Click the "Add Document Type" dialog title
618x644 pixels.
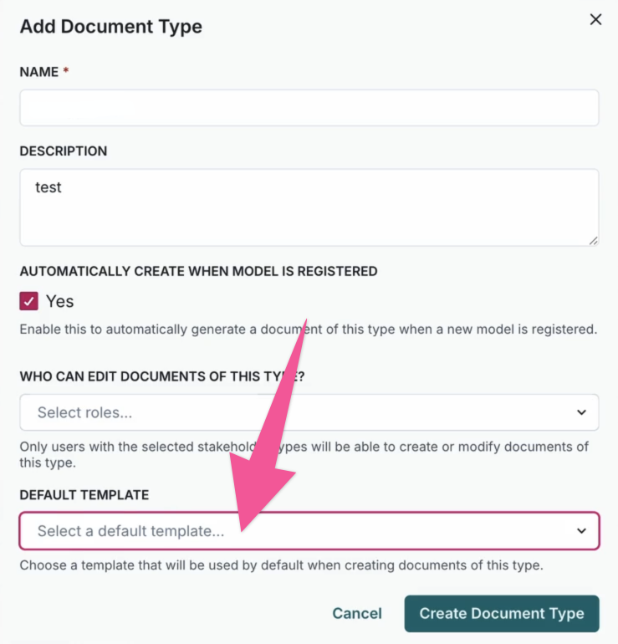tap(111, 26)
